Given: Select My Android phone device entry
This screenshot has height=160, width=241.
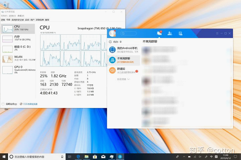Looking at the screenshot, I should pos(124,50).
